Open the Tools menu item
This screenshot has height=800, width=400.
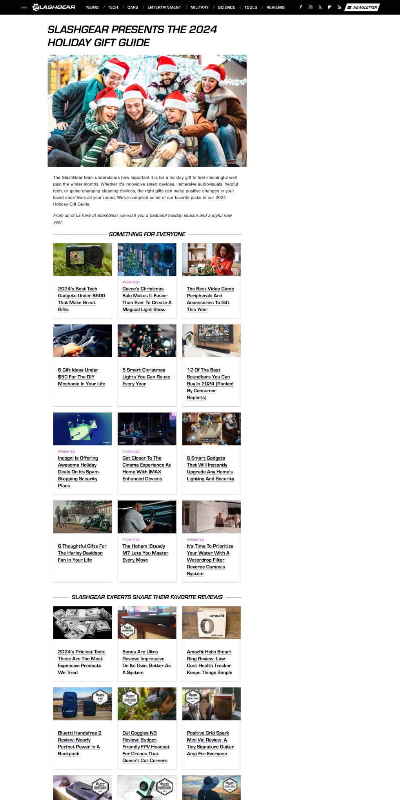(x=251, y=7)
